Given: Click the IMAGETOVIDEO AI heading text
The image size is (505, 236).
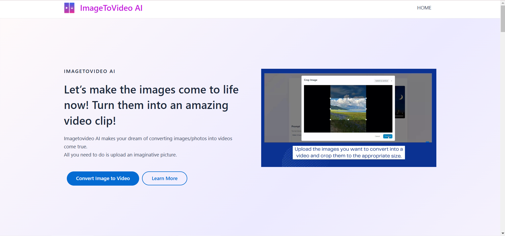Looking at the screenshot, I should click(x=89, y=71).
